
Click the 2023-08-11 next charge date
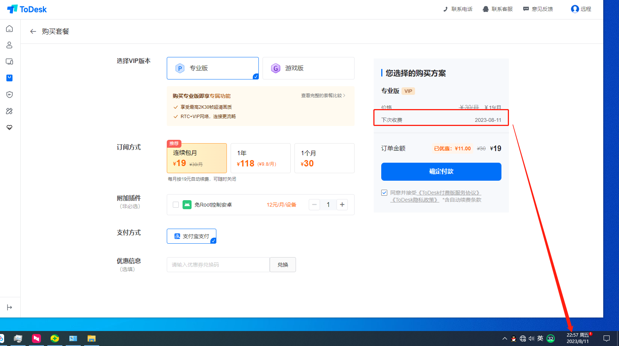(488, 120)
